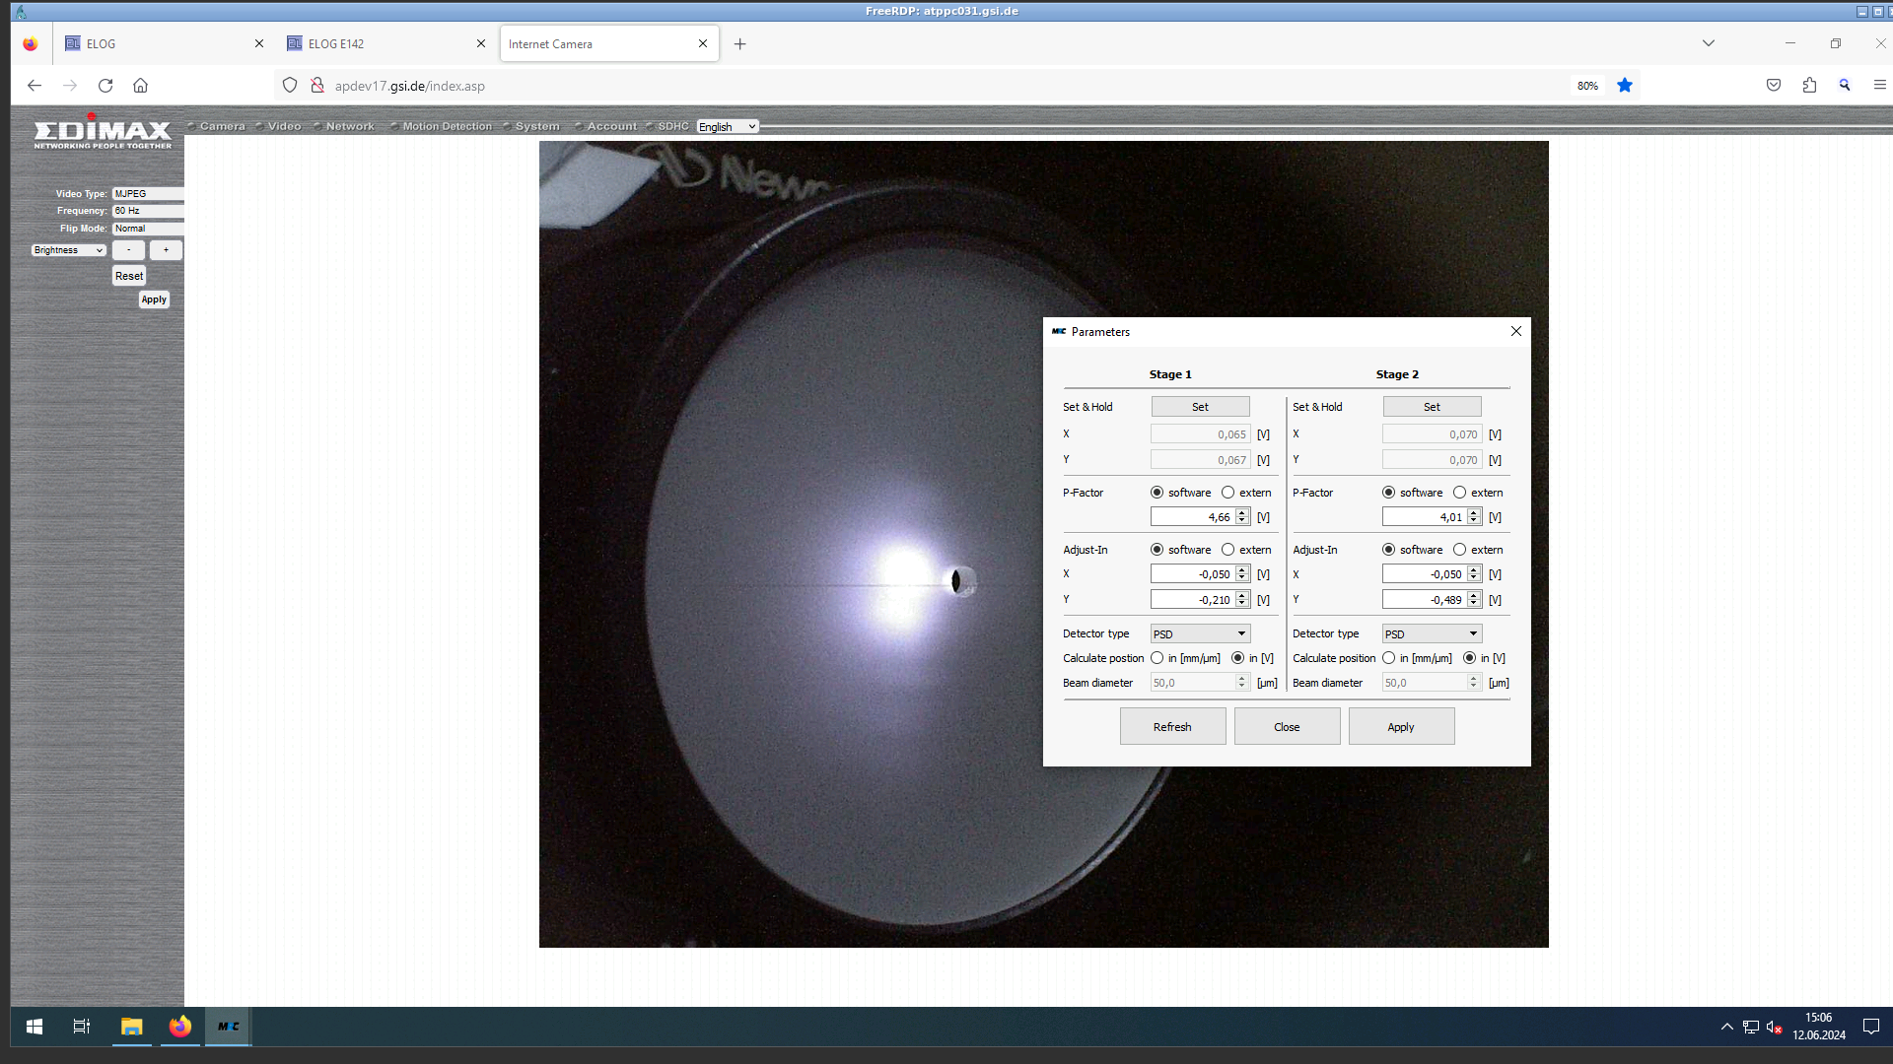Click Apply in Parameters dialog

pos(1402,727)
